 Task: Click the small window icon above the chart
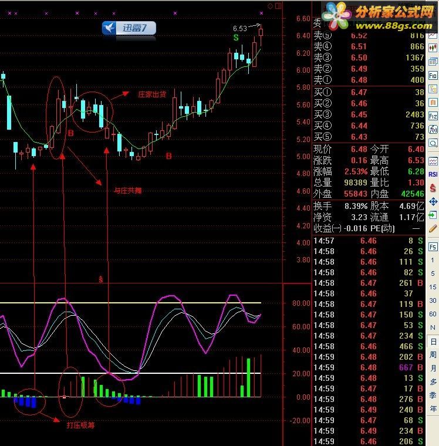(279, 6)
